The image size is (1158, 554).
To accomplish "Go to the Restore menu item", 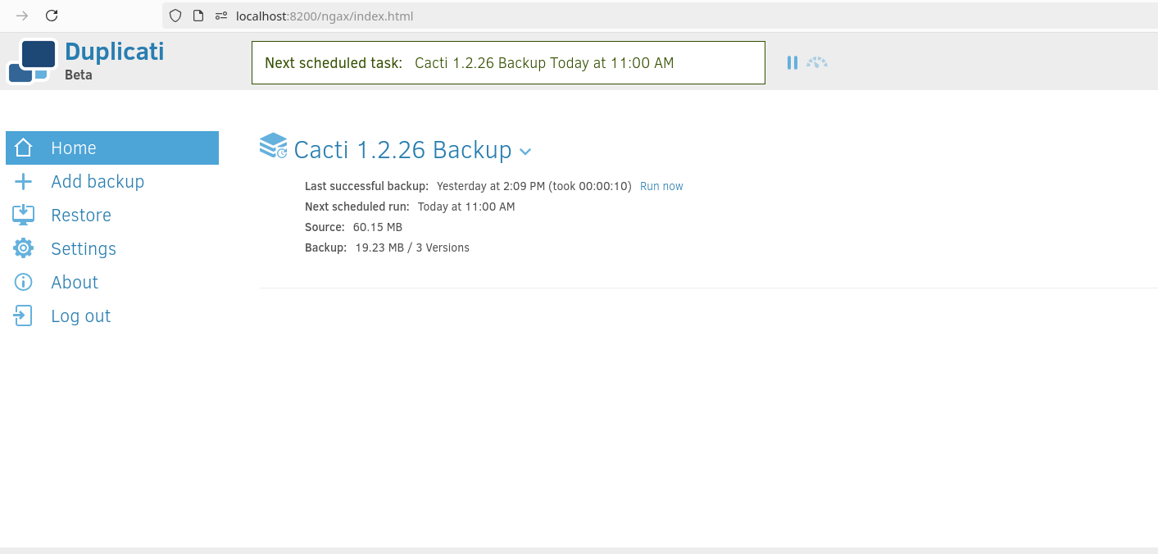I will 81,216.
